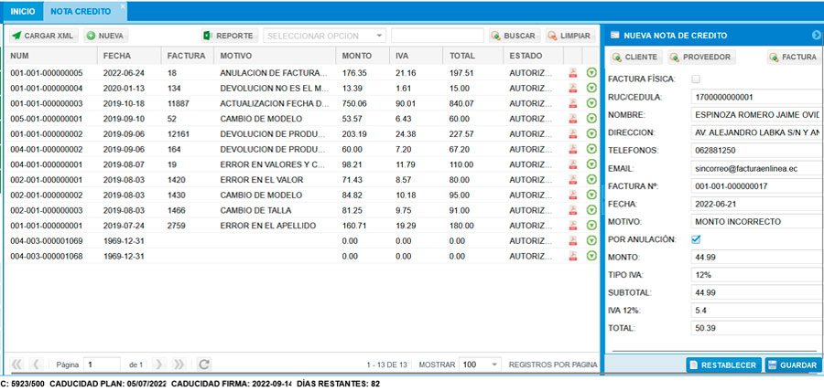Image resolution: width=824 pixels, height=391 pixels.
Task: Click green action icon for factura 2759 row
Action: (x=591, y=226)
